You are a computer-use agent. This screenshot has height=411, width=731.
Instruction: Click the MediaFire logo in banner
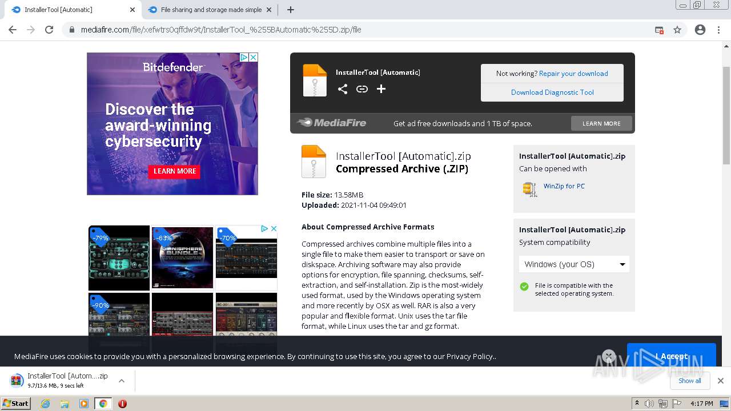point(332,123)
